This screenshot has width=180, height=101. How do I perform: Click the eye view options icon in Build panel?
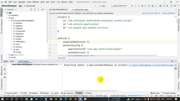[x=5, y=77]
